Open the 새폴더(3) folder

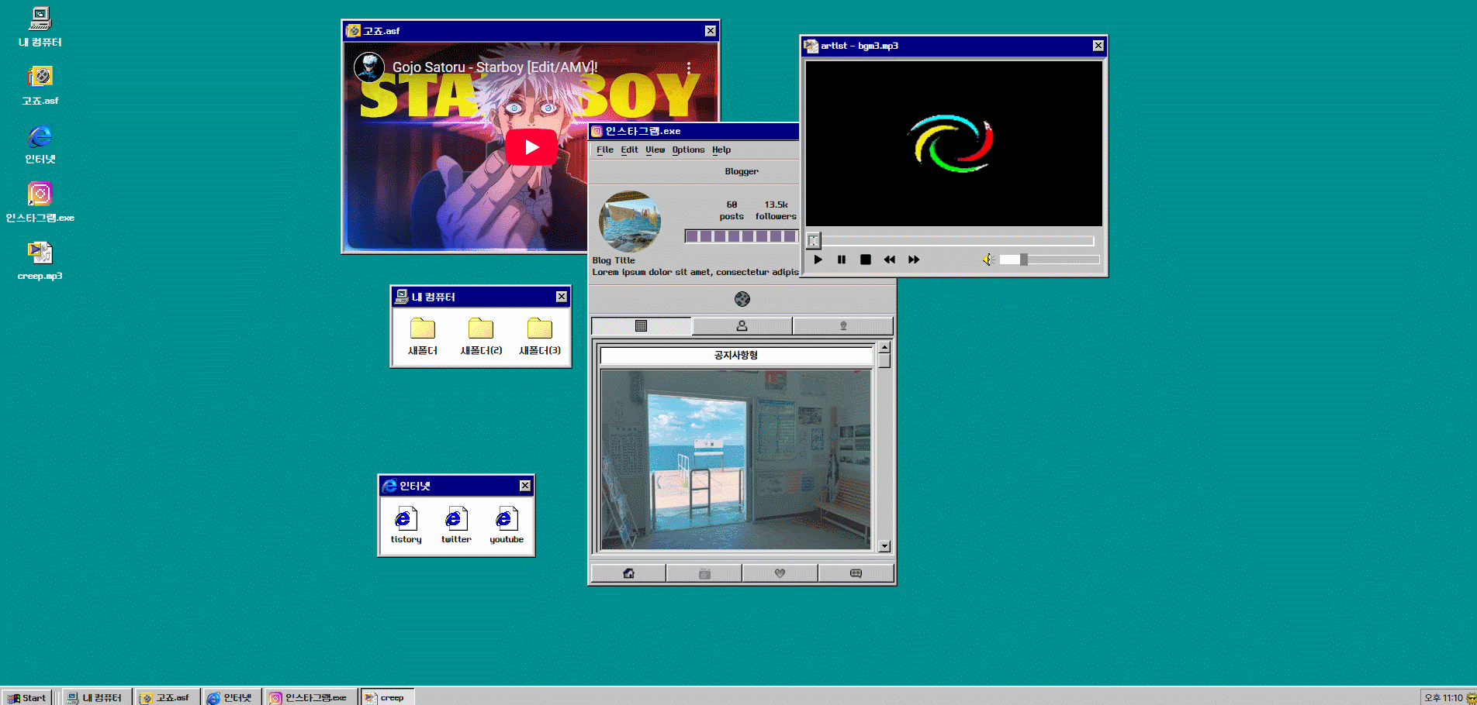[540, 336]
